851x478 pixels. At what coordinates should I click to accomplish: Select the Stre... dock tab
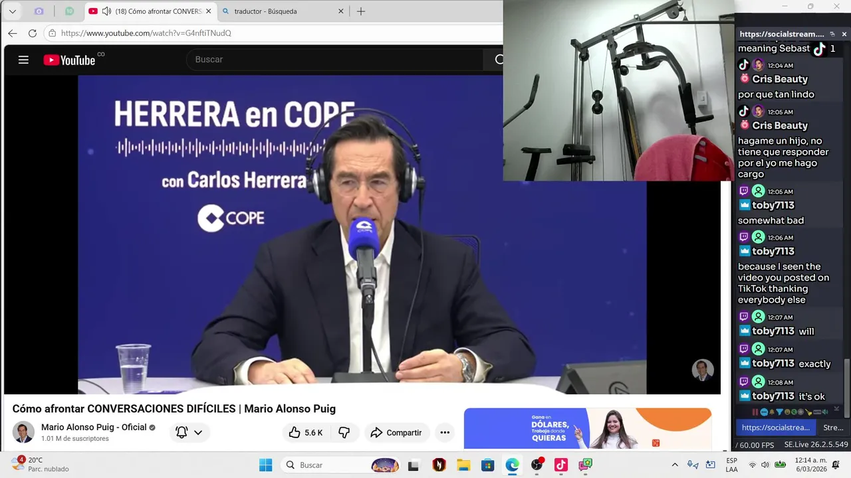(833, 428)
